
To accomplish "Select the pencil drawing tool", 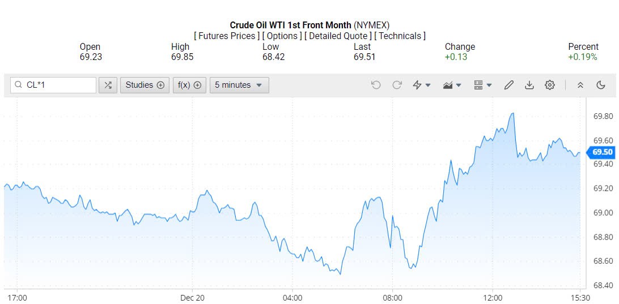I will point(508,85).
